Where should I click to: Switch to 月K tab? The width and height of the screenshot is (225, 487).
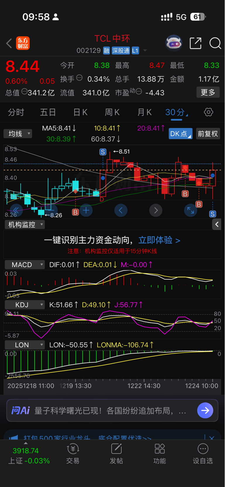144,112
